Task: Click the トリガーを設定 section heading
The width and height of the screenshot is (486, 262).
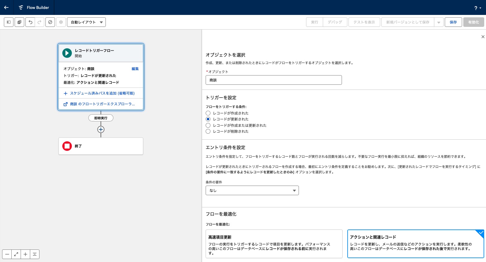Action: pyautogui.click(x=221, y=98)
